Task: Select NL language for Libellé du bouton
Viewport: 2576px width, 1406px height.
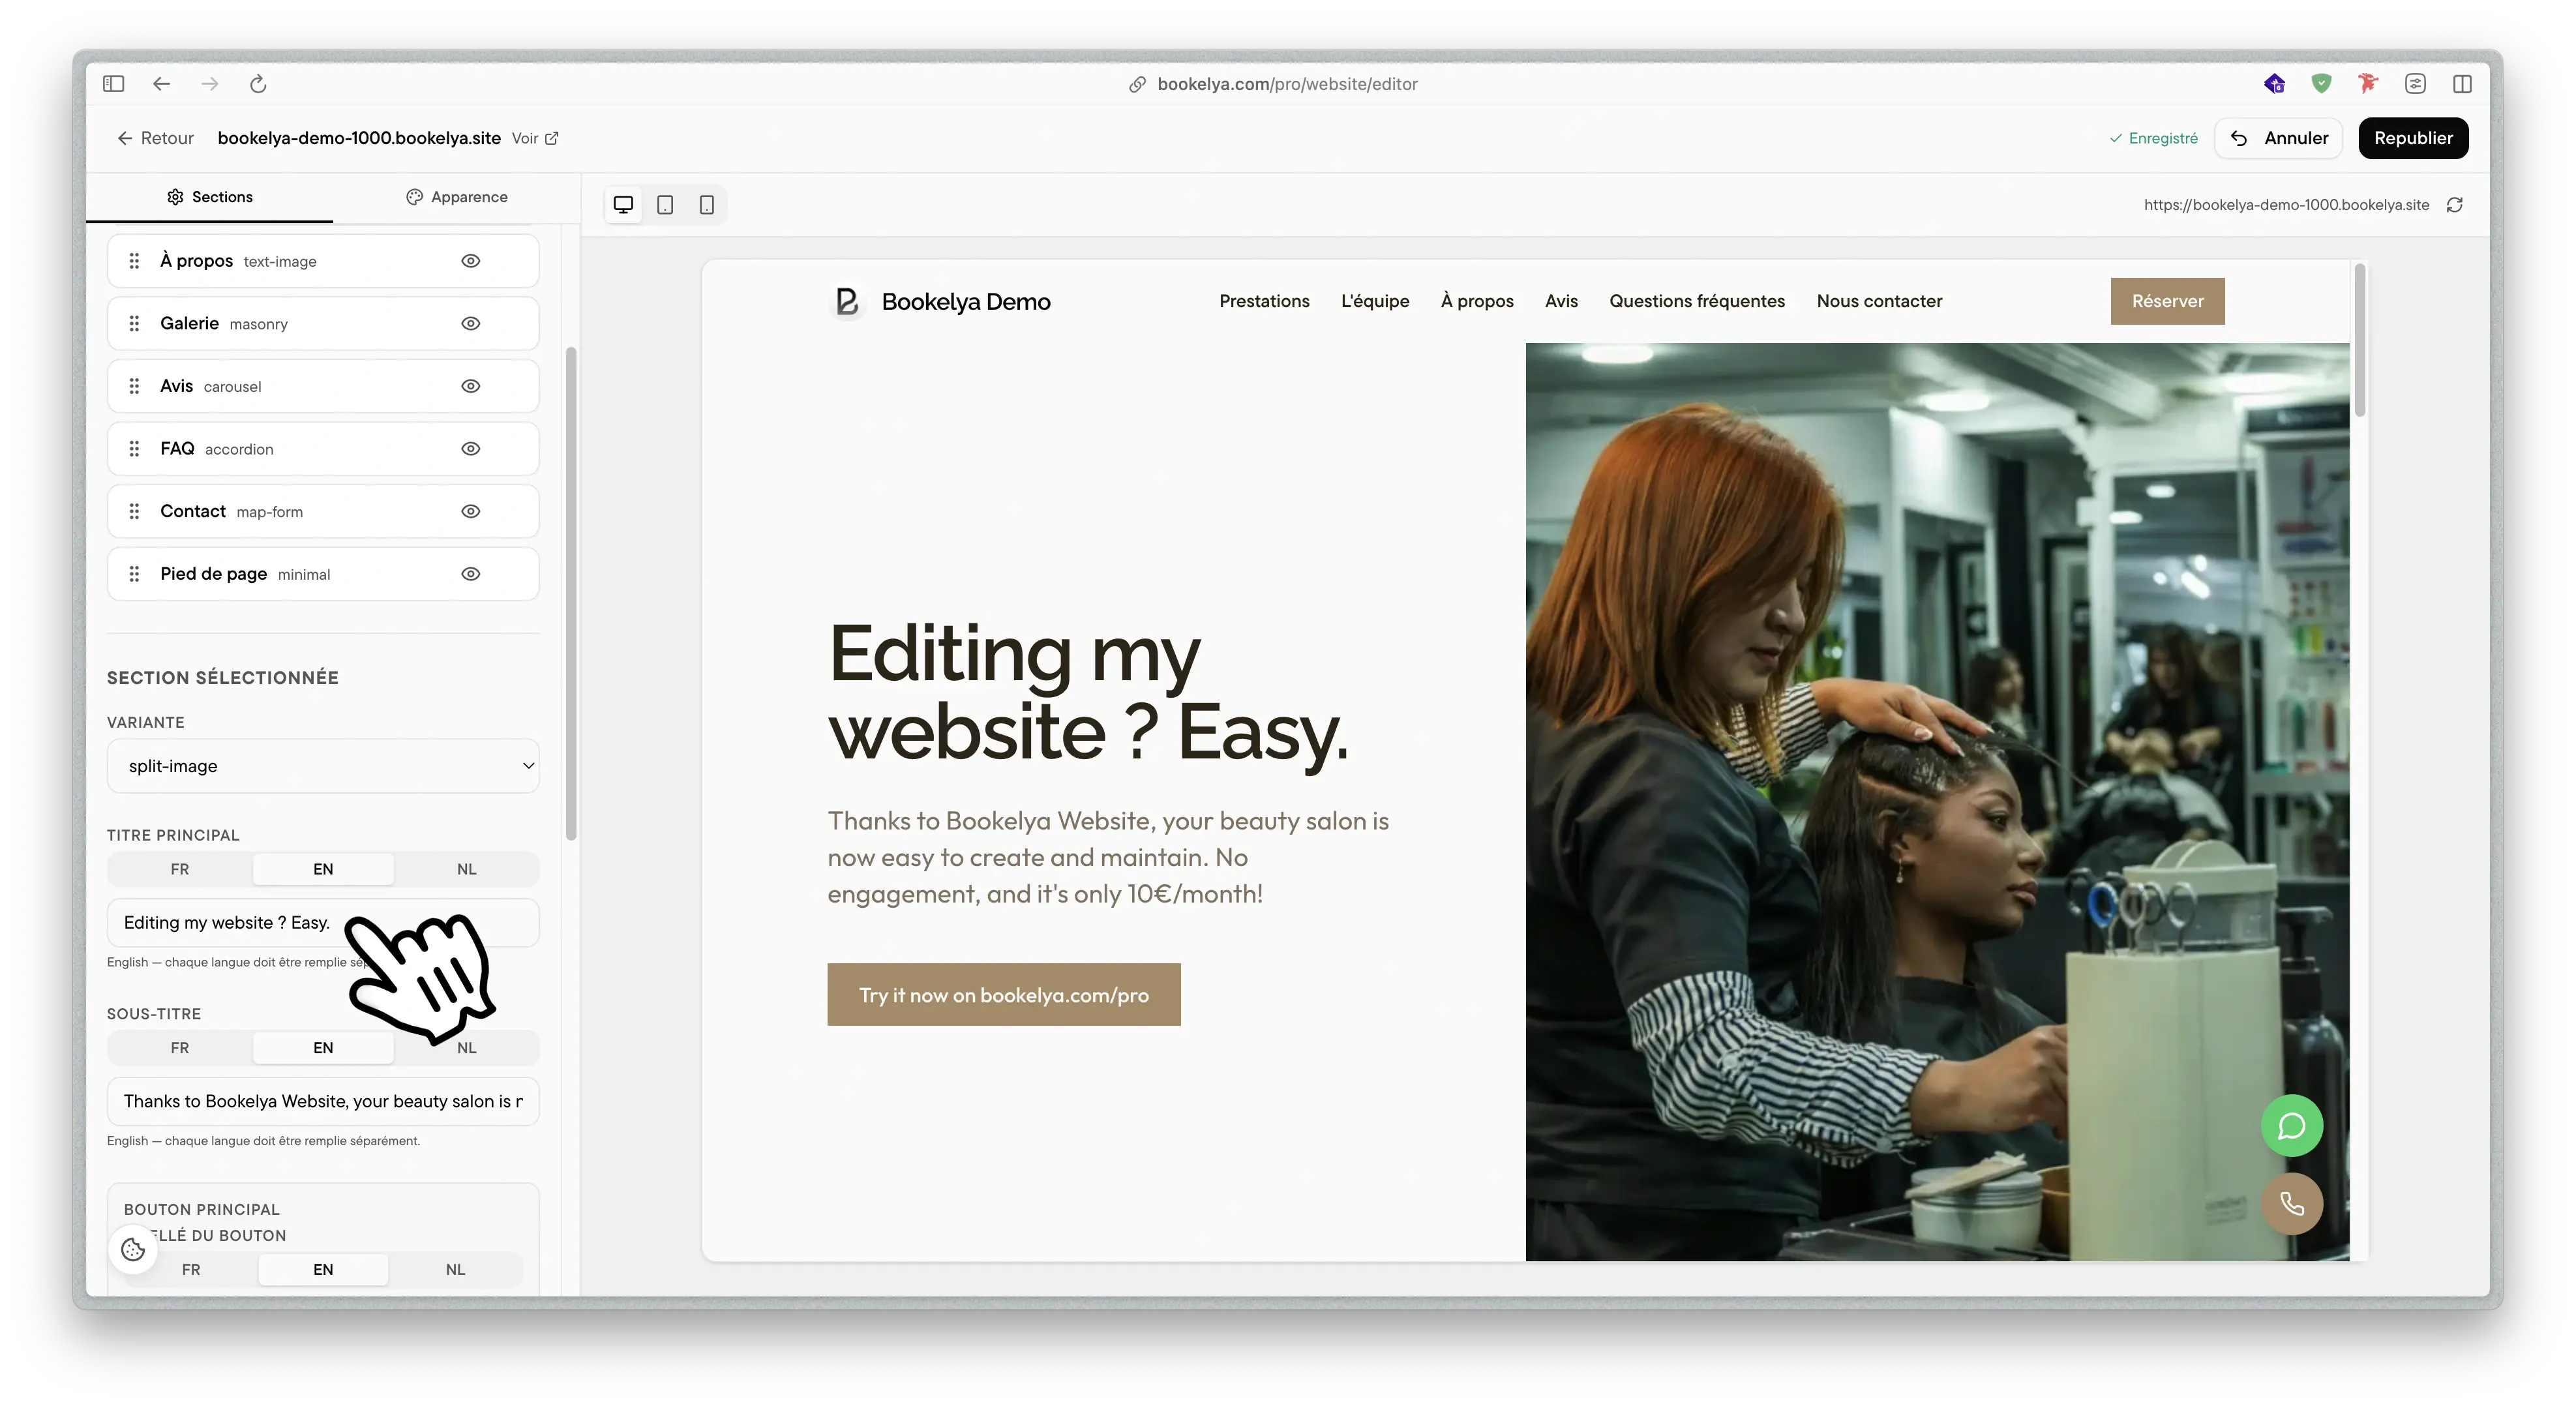Action: coord(455,1270)
